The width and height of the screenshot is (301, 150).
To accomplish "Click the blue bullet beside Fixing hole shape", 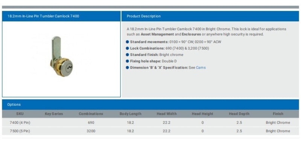I will 128,61.
